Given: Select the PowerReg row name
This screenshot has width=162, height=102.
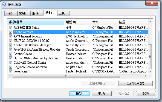Looking at the screenshot, I should 20,71.
